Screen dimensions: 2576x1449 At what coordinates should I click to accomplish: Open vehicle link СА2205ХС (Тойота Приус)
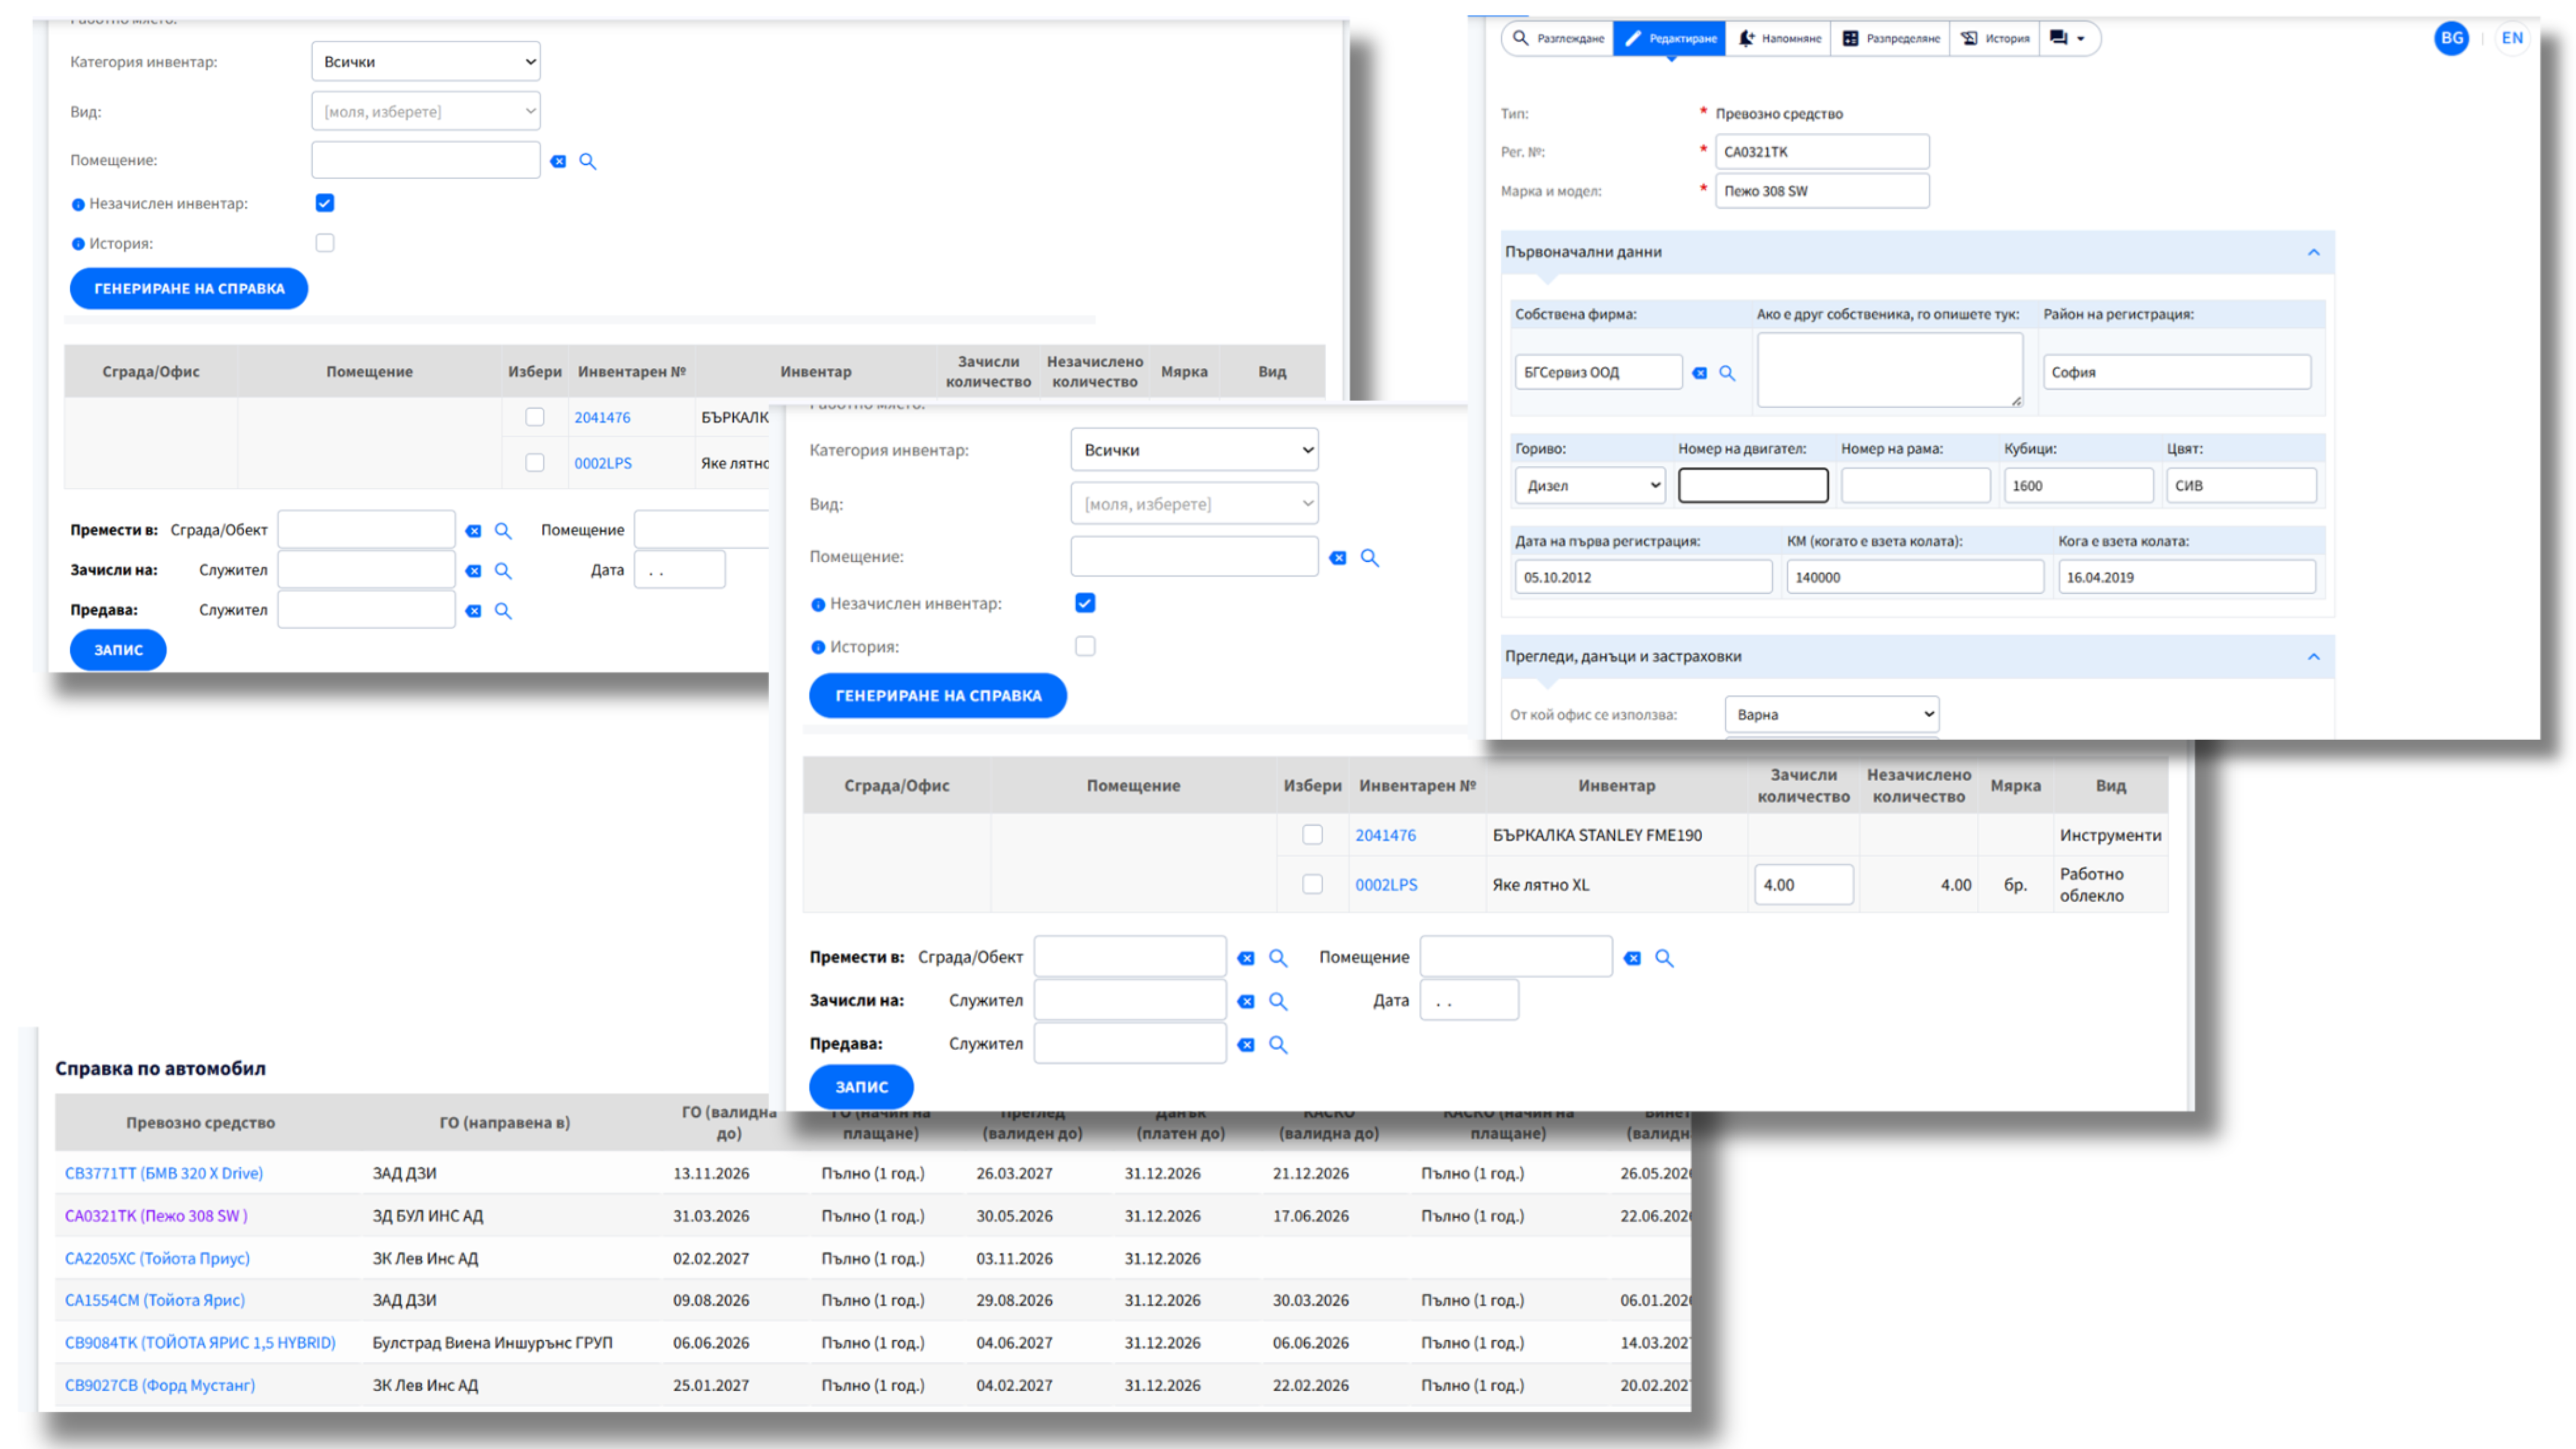click(x=157, y=1259)
